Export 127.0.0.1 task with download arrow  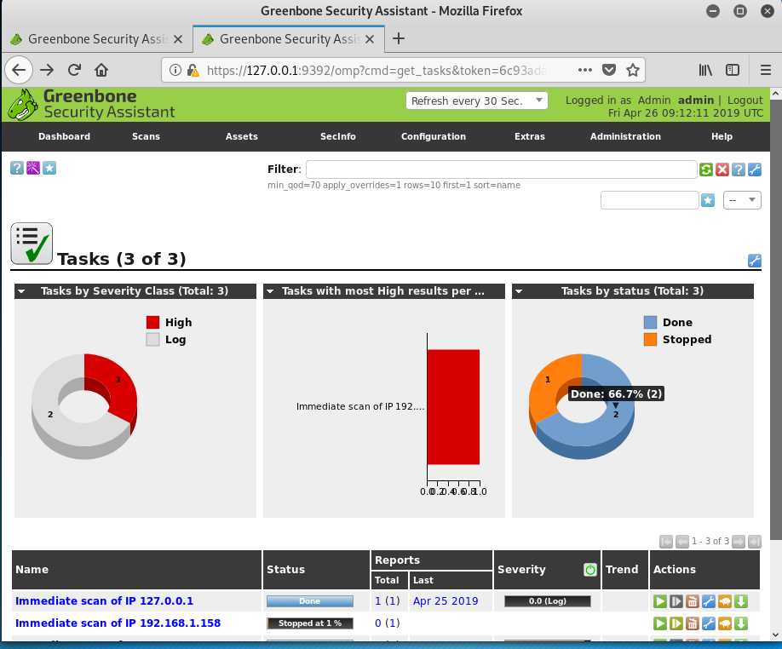pos(741,601)
